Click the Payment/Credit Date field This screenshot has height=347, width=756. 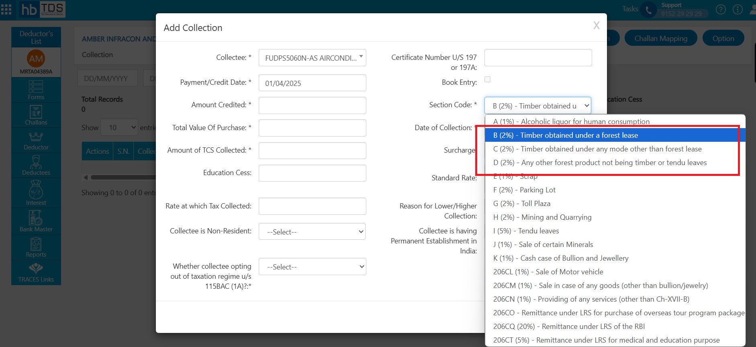coord(313,83)
